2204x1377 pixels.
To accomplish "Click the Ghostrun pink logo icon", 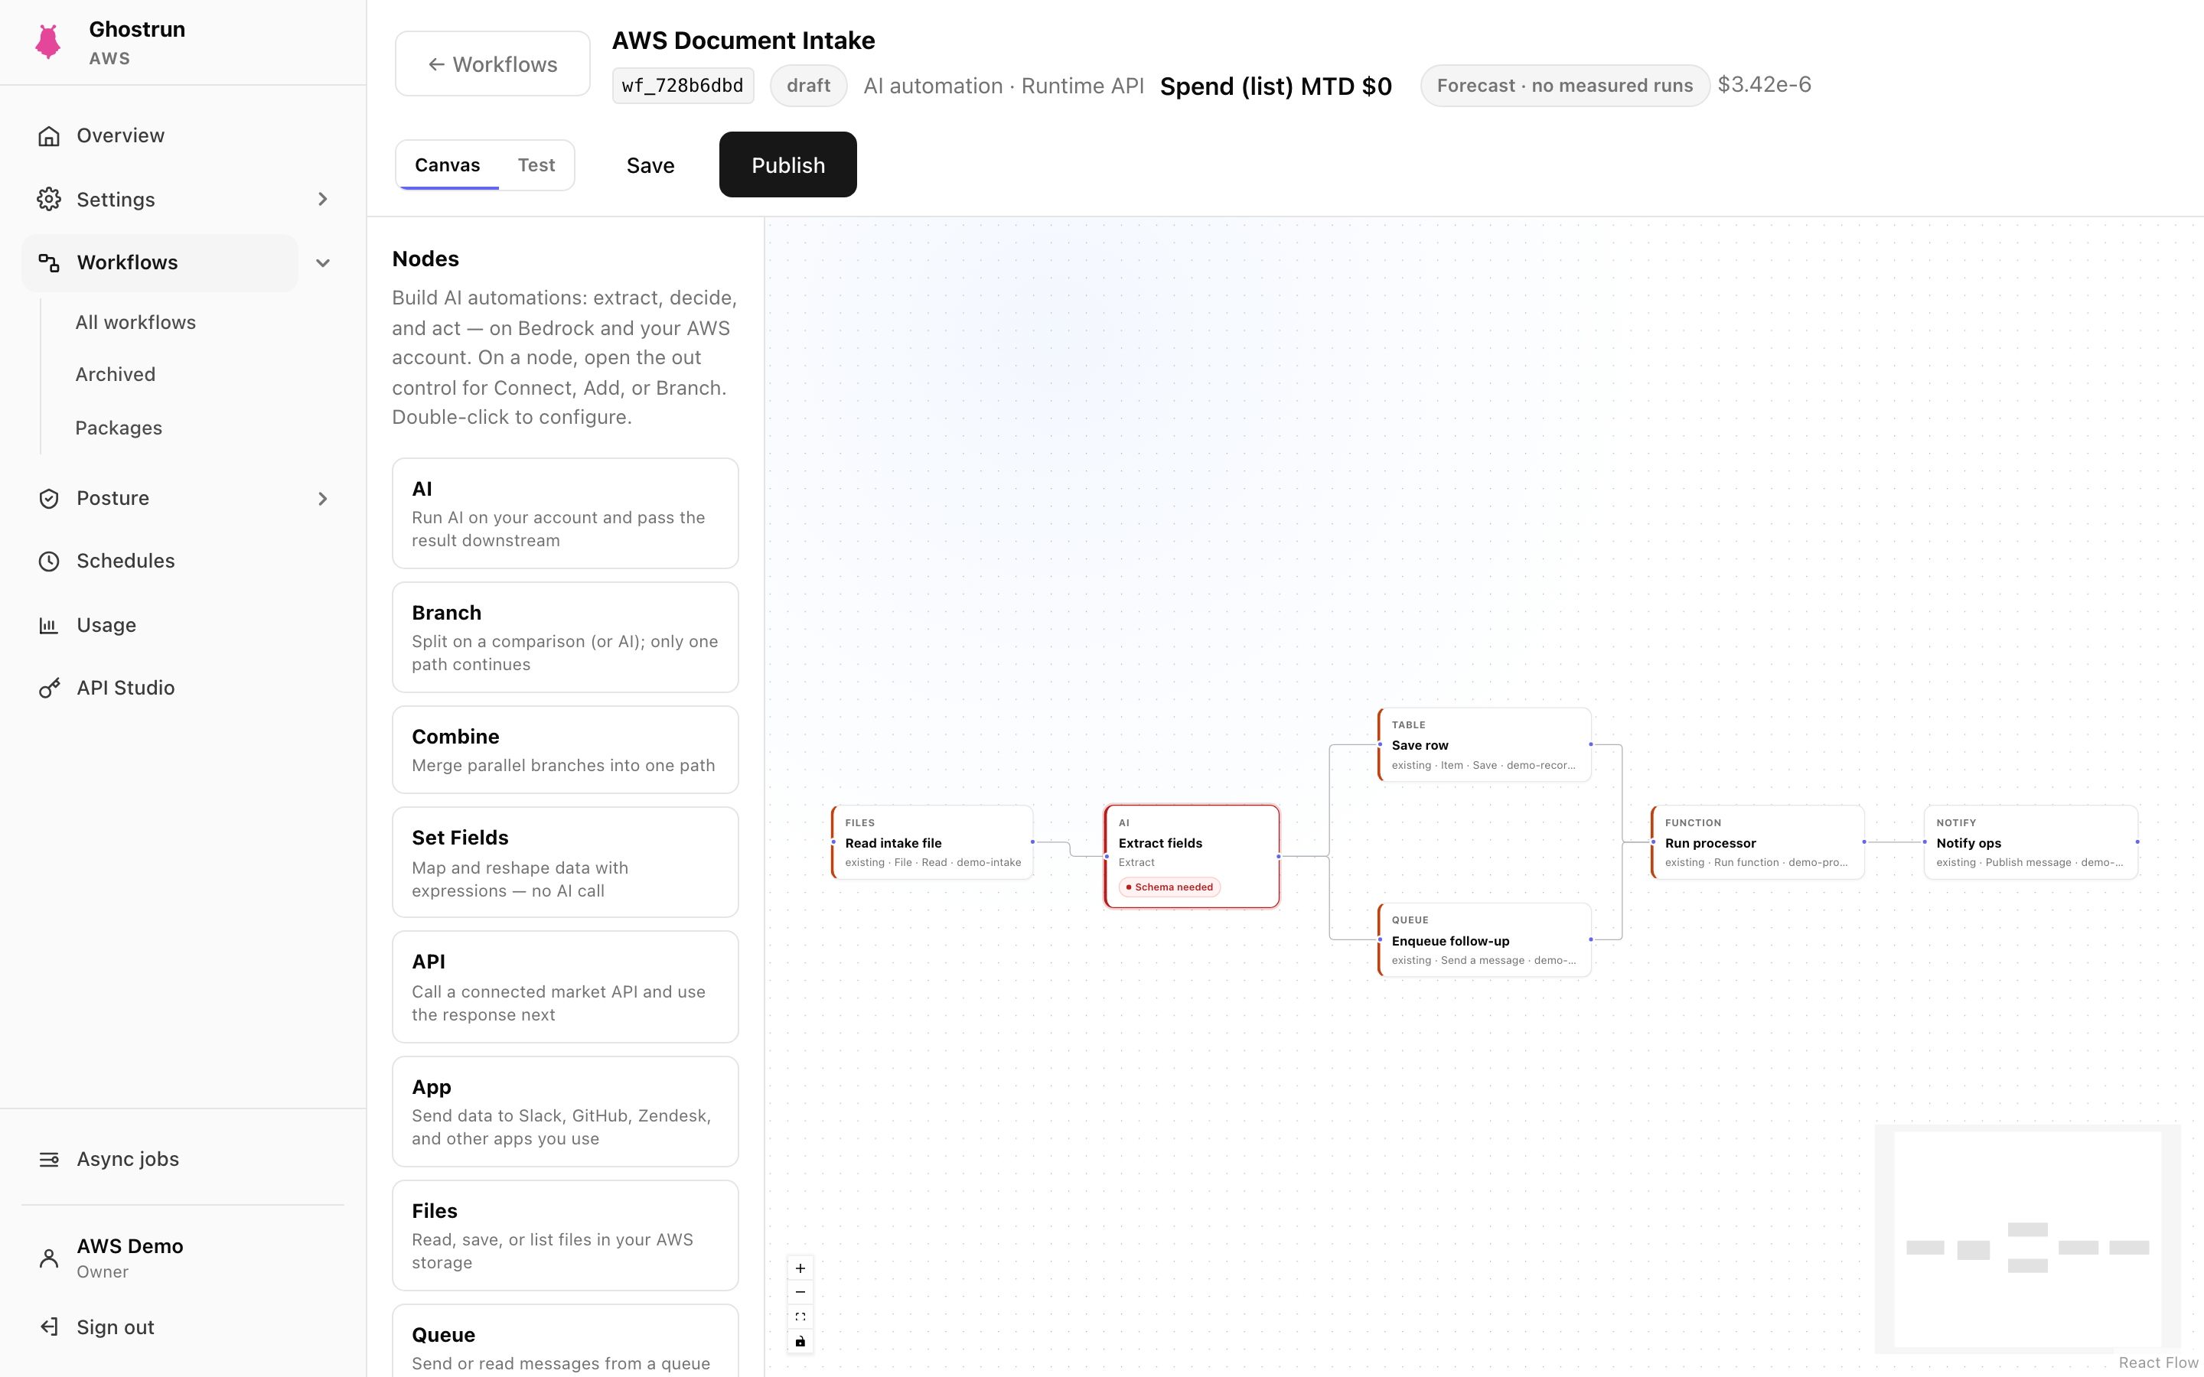I will (x=47, y=42).
